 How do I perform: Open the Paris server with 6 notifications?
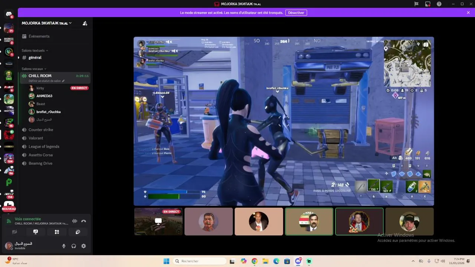[9, 88]
